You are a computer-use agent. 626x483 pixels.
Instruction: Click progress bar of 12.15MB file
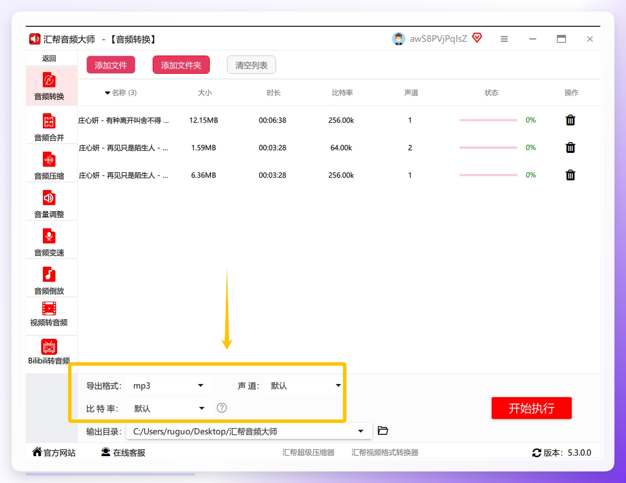pyautogui.click(x=488, y=120)
